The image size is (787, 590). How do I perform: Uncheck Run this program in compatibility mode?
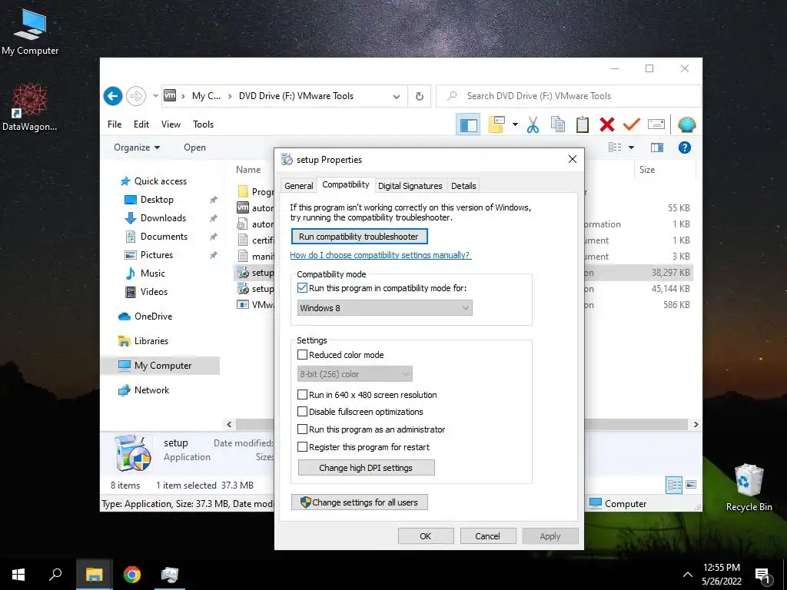pyautogui.click(x=302, y=288)
